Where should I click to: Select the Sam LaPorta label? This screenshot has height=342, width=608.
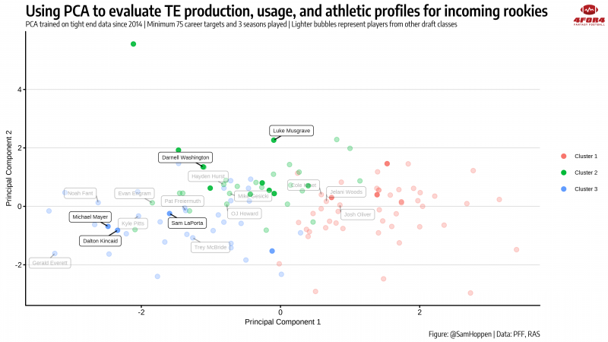[x=187, y=223]
